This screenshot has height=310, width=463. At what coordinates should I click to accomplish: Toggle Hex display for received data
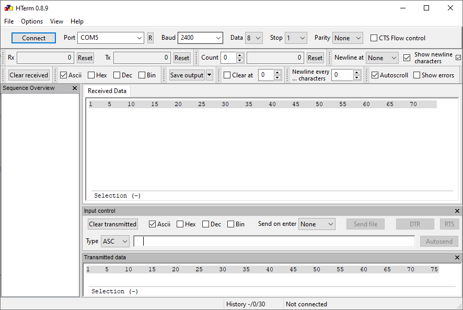click(90, 75)
